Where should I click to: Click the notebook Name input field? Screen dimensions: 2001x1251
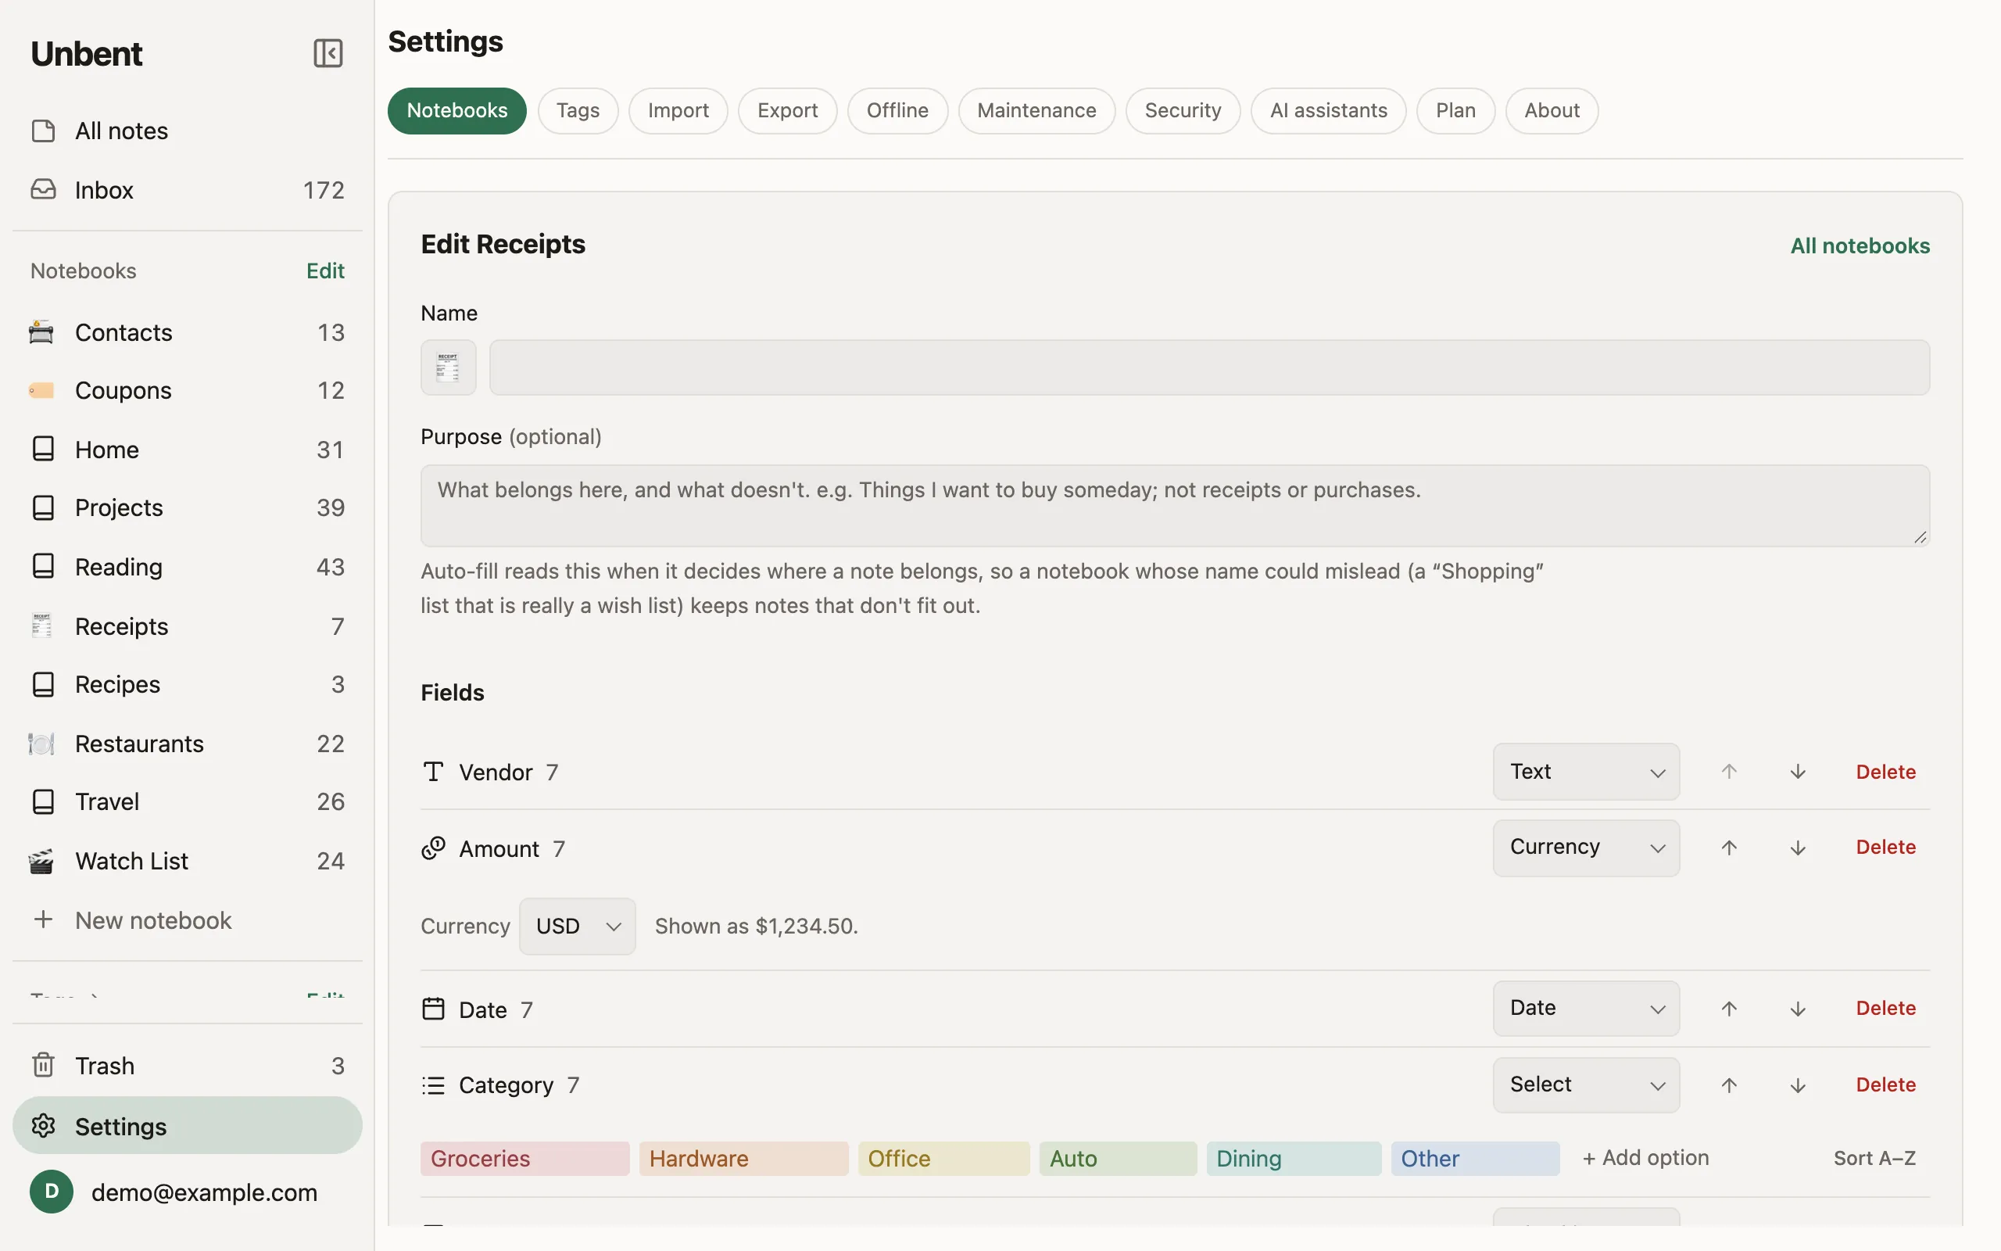click(1209, 367)
